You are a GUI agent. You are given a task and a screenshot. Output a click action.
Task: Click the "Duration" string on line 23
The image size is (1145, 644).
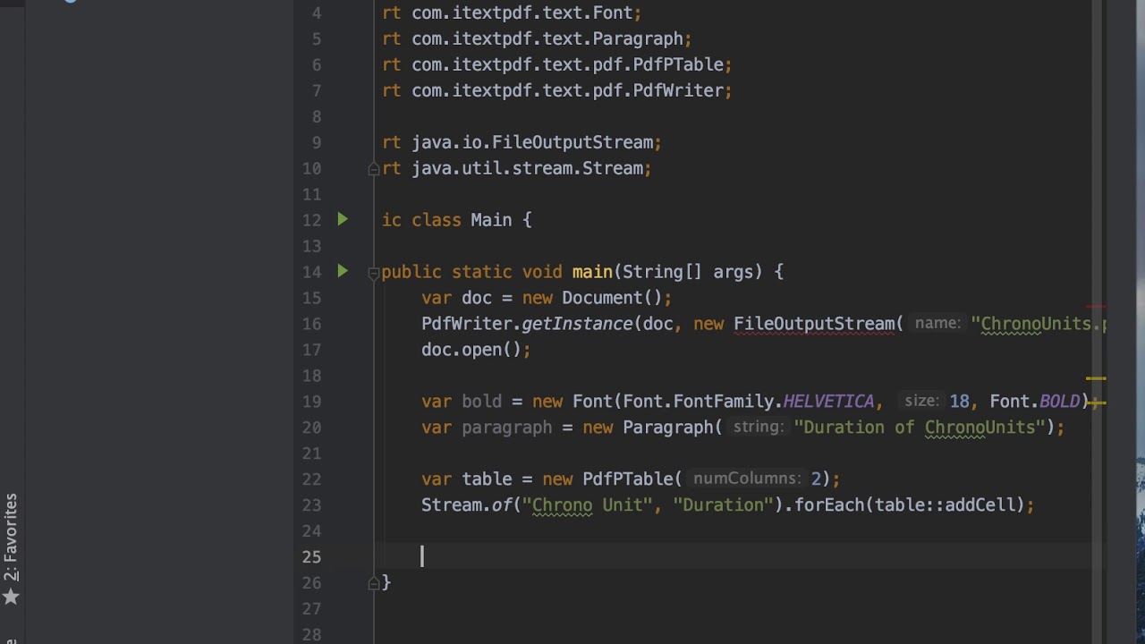coord(723,505)
